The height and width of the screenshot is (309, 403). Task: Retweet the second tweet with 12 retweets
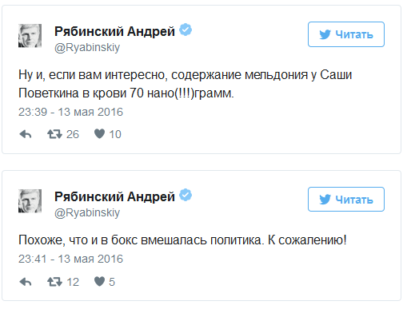[54, 282]
